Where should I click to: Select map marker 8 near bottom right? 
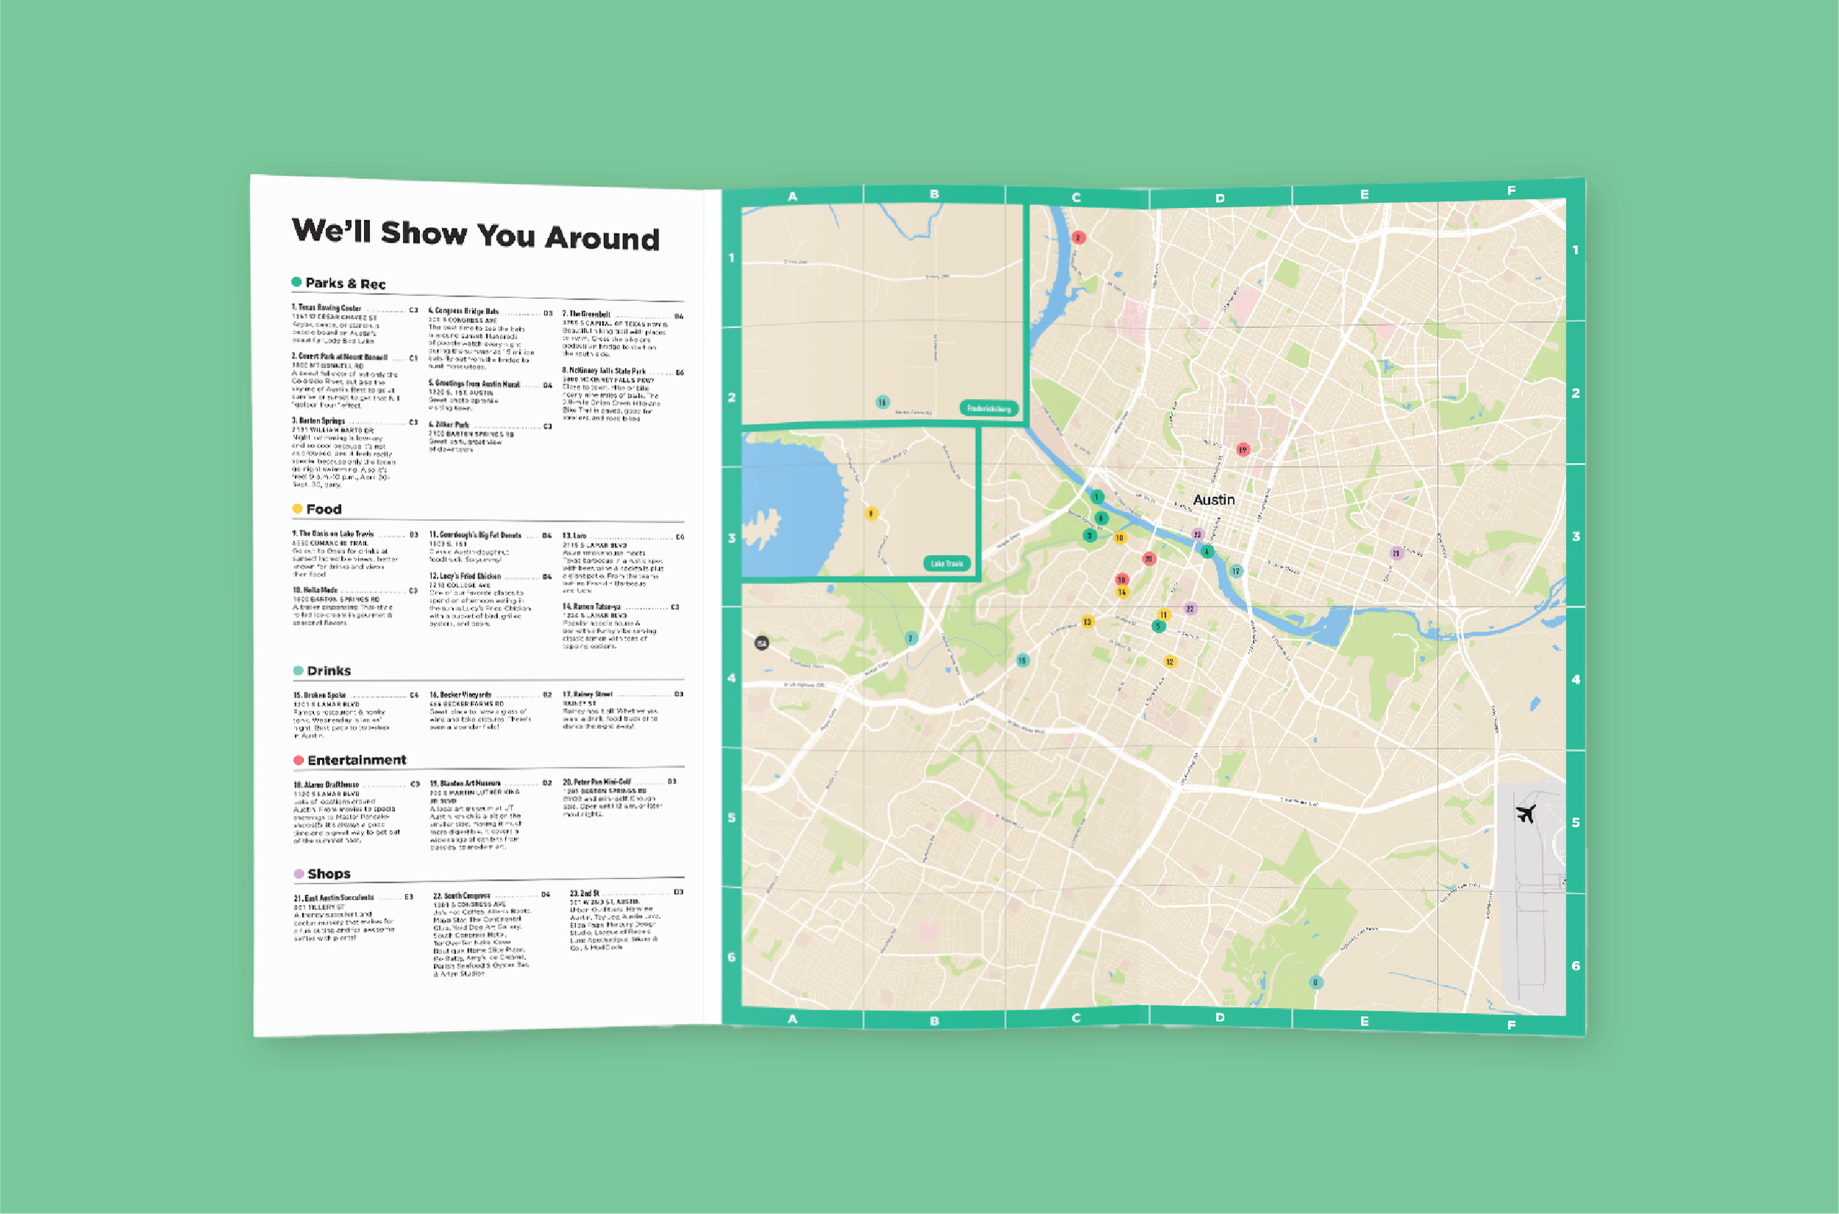pos(1315,982)
